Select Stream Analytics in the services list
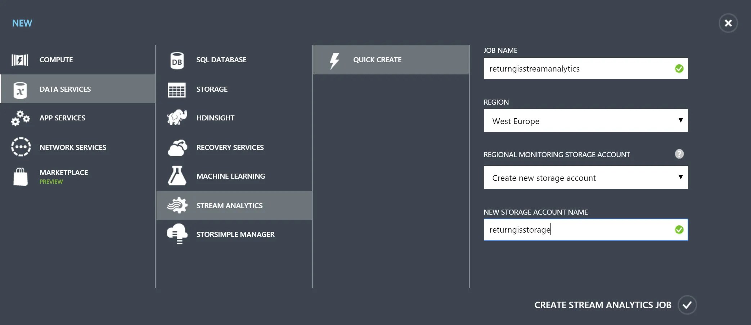Screen dimensions: 751x325 [x=234, y=205]
